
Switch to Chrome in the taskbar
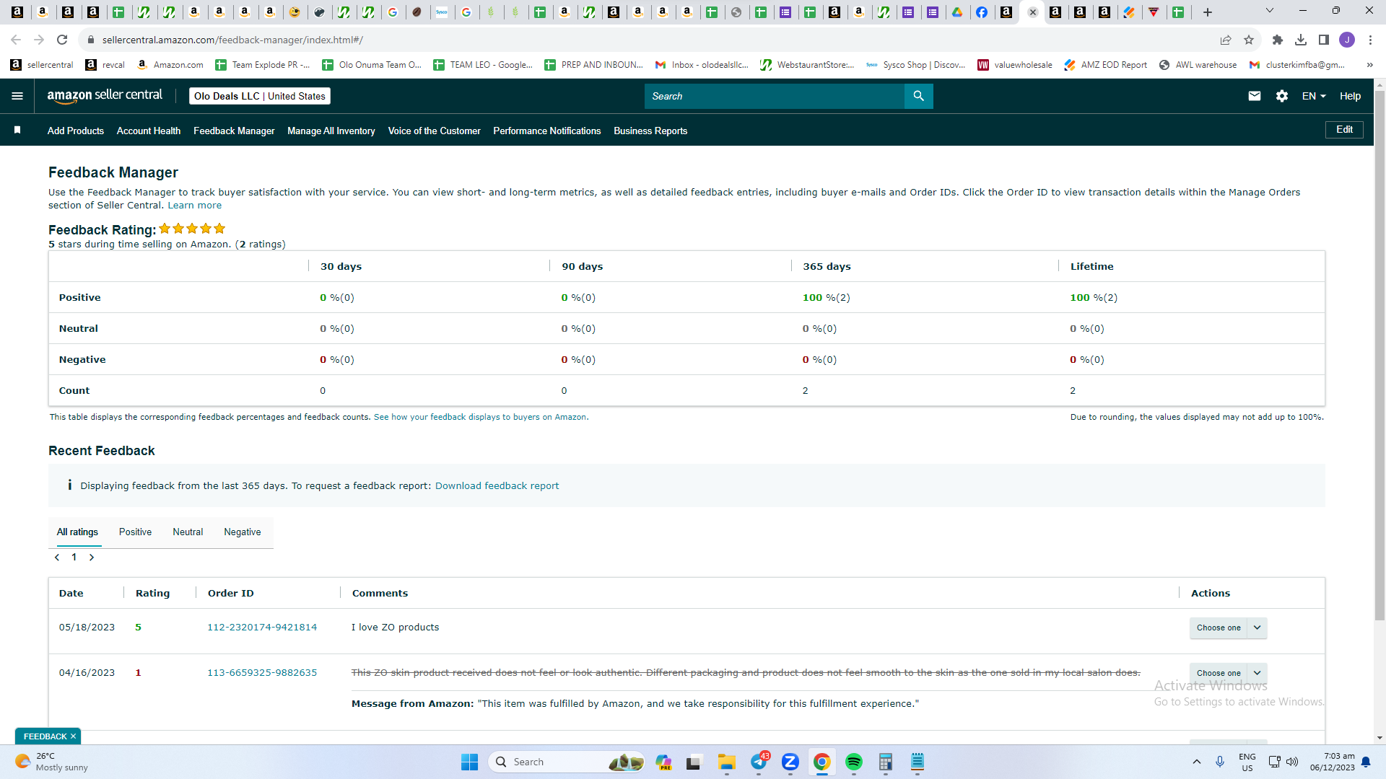click(821, 762)
